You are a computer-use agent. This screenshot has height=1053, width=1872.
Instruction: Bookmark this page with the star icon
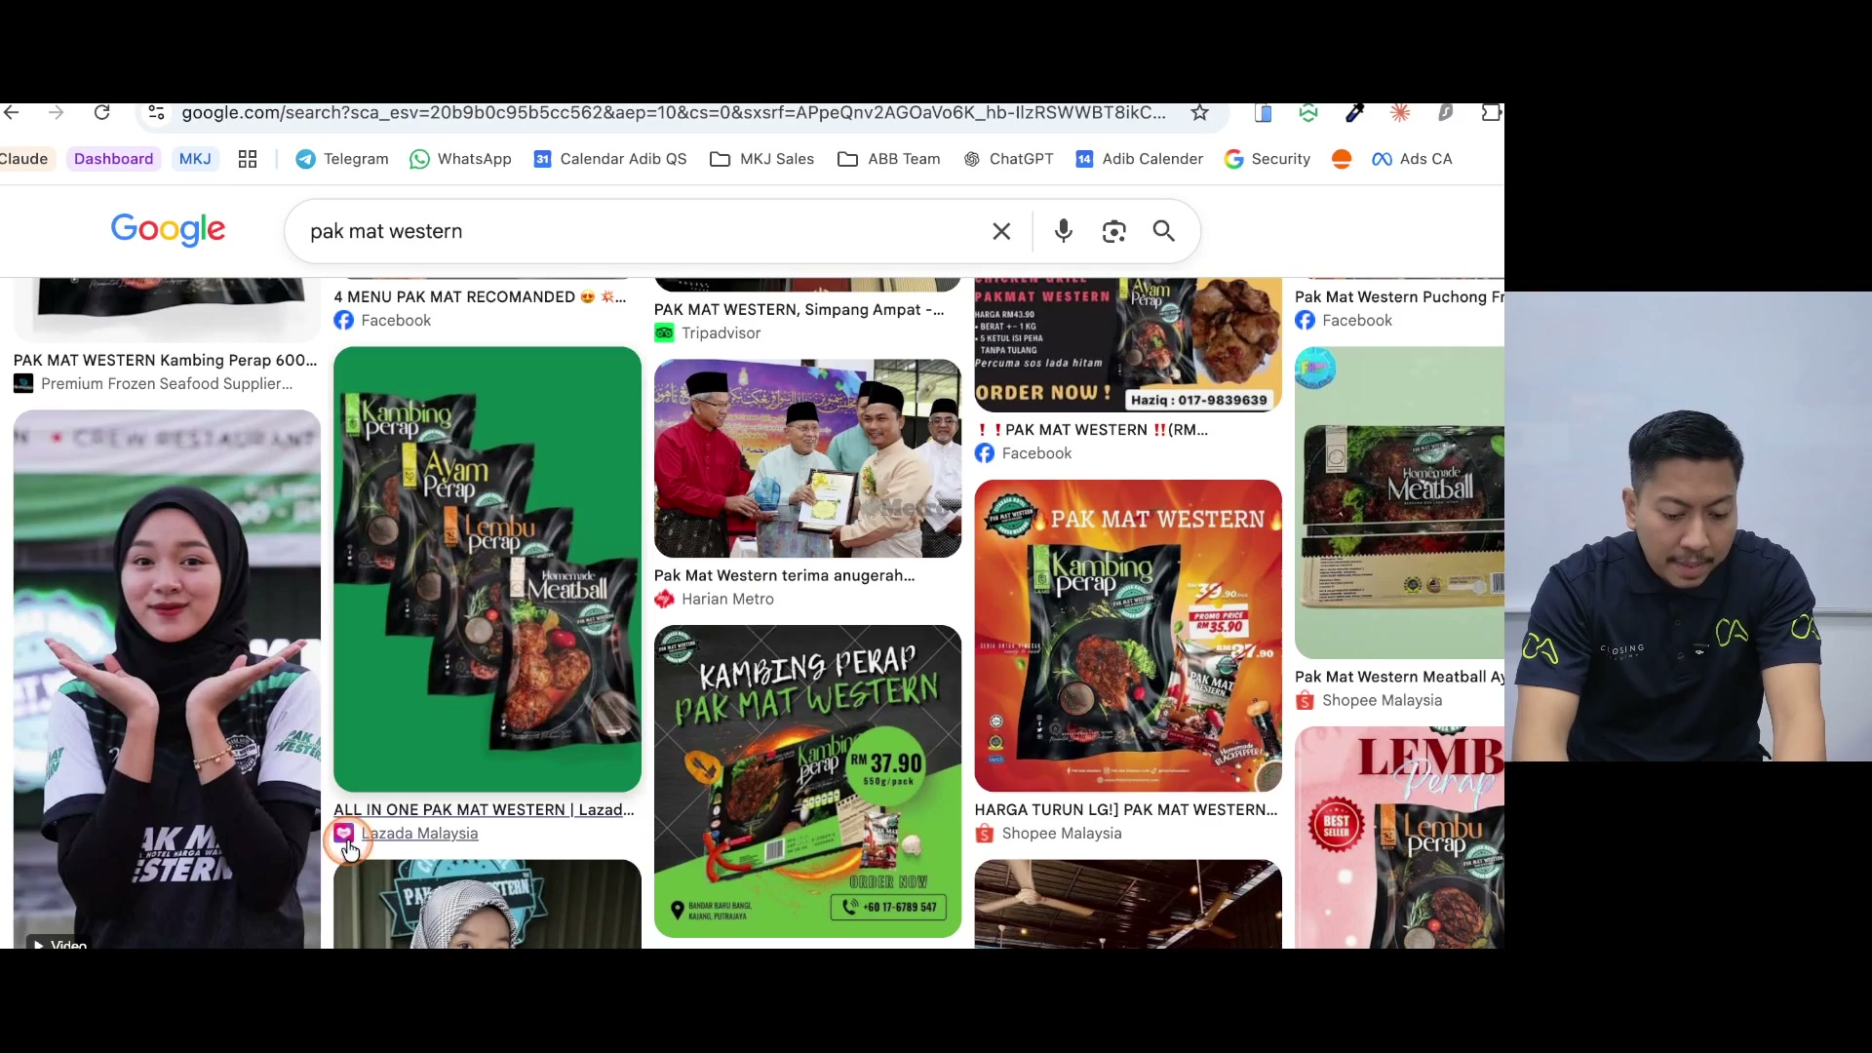[x=1199, y=113]
